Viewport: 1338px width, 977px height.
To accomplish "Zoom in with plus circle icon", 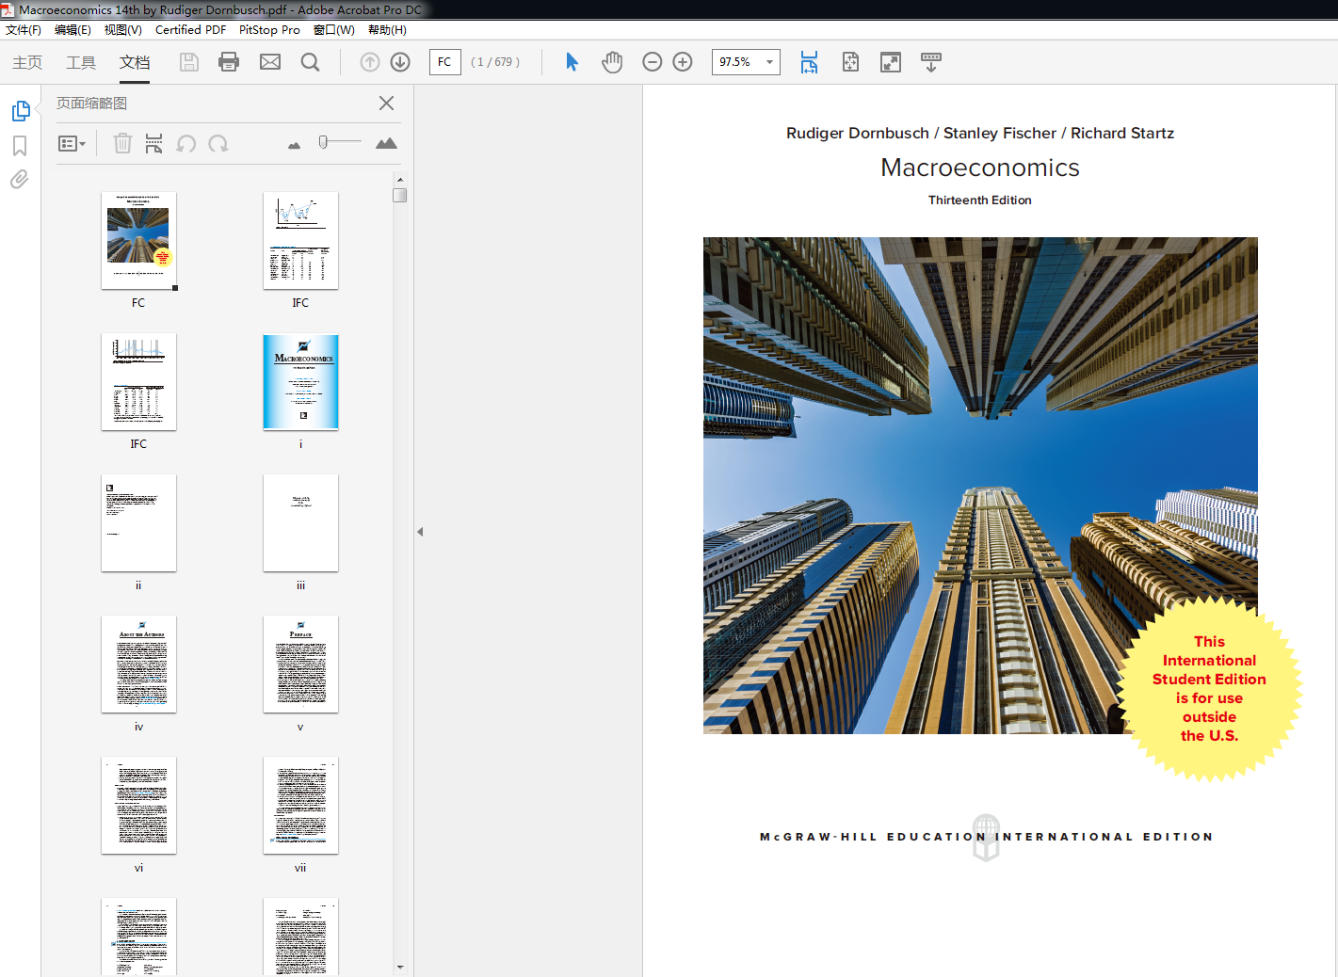I will click(x=683, y=62).
